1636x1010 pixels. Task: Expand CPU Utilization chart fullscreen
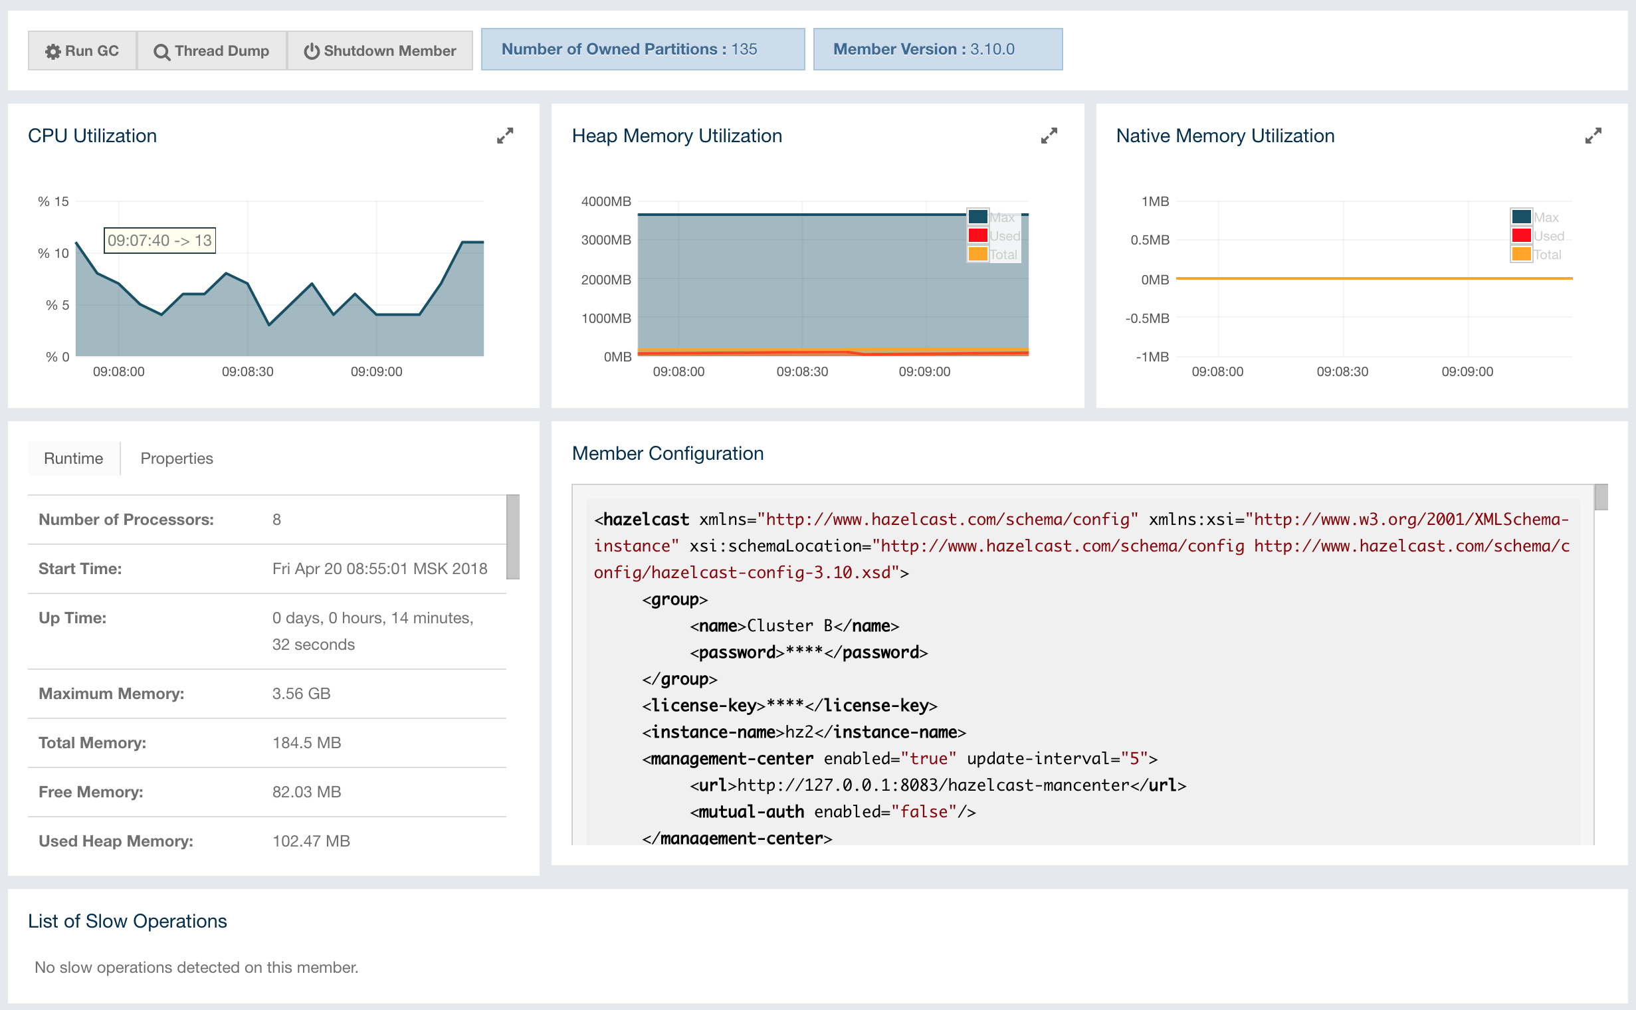[505, 134]
